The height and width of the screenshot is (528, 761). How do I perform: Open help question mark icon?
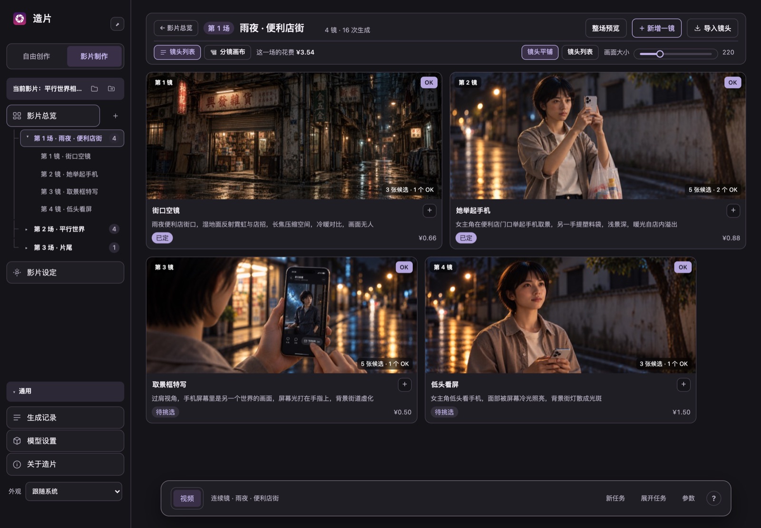(713, 498)
